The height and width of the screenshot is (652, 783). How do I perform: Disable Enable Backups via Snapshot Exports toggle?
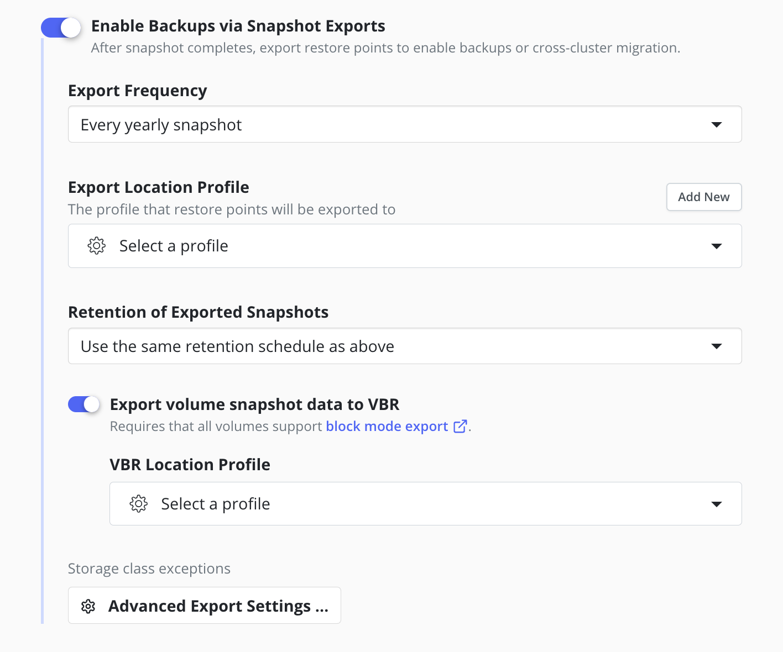(x=61, y=28)
